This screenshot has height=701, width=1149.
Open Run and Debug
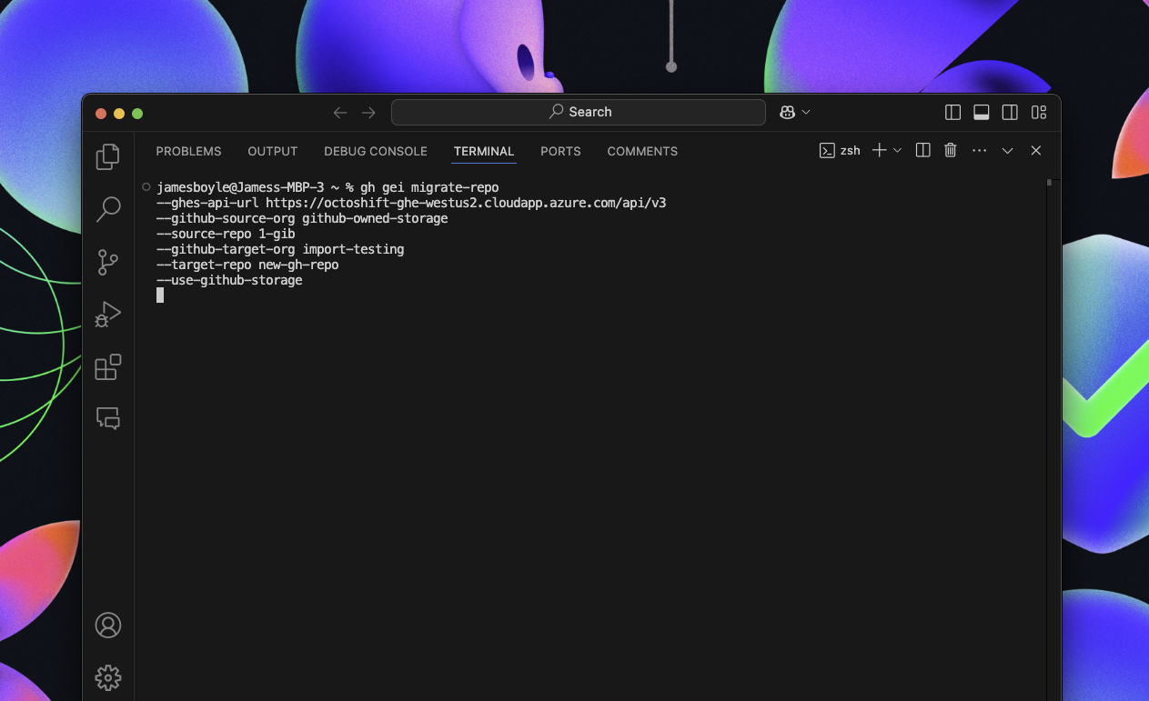click(x=107, y=315)
